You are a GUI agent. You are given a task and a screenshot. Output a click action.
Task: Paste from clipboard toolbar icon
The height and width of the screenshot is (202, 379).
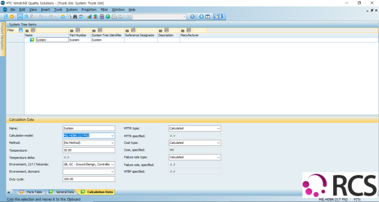point(32,17)
